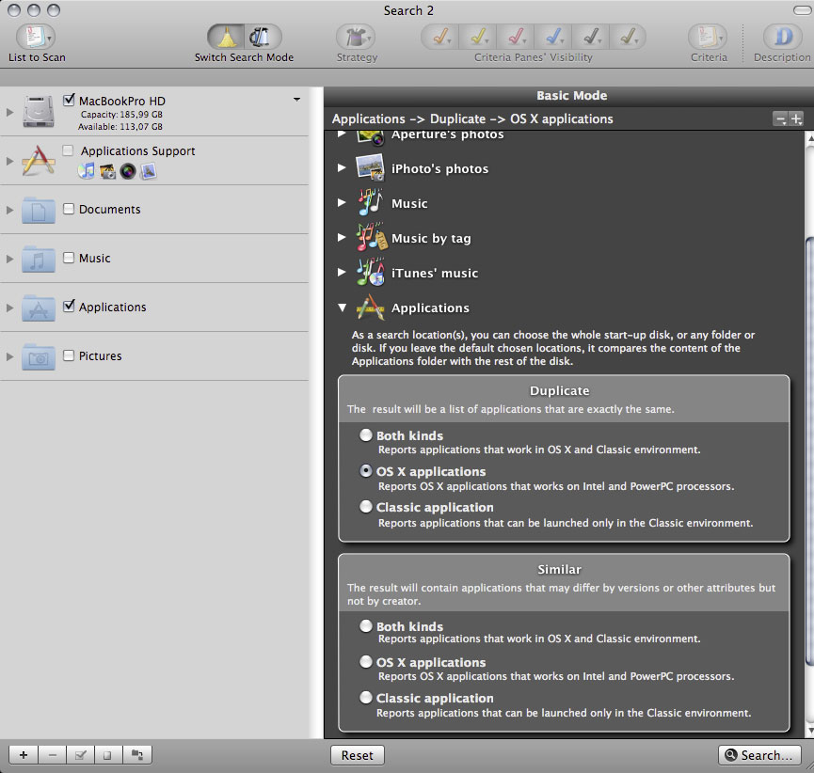This screenshot has height=773, width=814.
Task: Toggle the yellow checkmark criteria pane
Action: pos(478,37)
